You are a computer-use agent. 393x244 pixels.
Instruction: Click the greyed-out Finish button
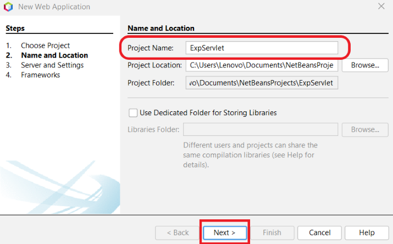(272, 232)
